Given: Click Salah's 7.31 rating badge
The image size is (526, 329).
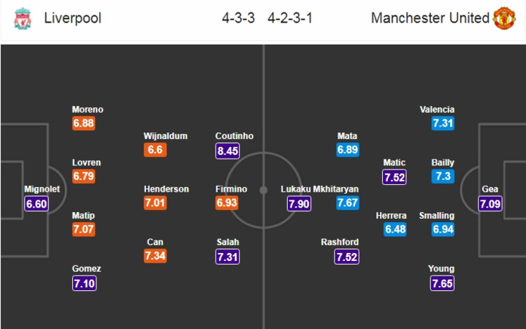Looking at the screenshot, I should point(227,257).
